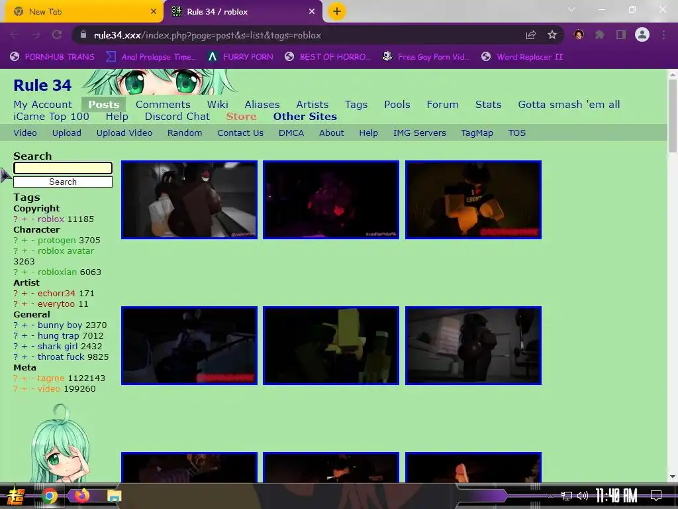
Task: Open the Tags page
Action: click(x=356, y=105)
